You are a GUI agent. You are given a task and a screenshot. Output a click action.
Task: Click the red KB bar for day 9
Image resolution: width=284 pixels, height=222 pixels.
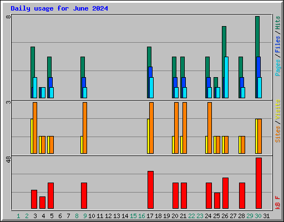tap(84, 196)
